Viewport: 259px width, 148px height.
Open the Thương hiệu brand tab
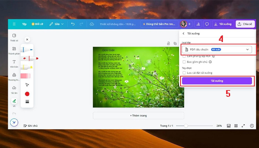[x=14, y=77]
